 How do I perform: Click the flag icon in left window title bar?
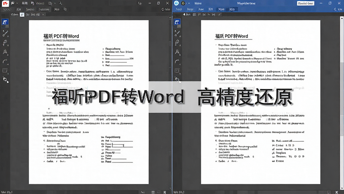click(x=13, y=3)
